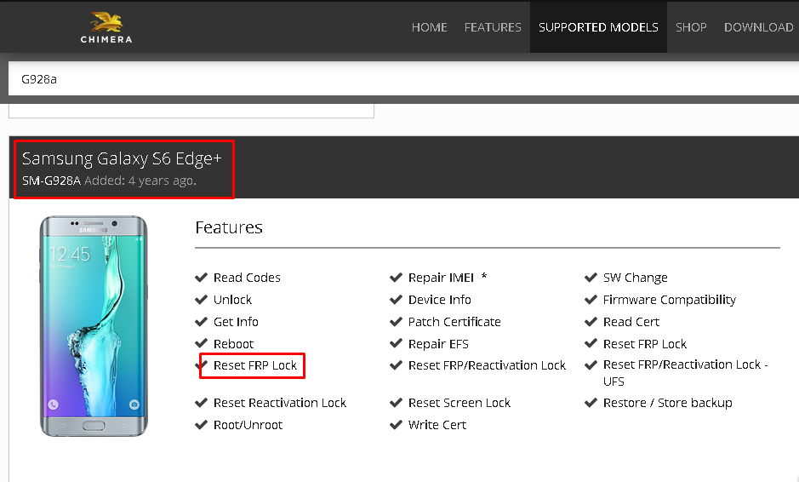Click the Patch Certificate feature text
Image resolution: width=799 pixels, height=482 pixels.
coord(454,322)
